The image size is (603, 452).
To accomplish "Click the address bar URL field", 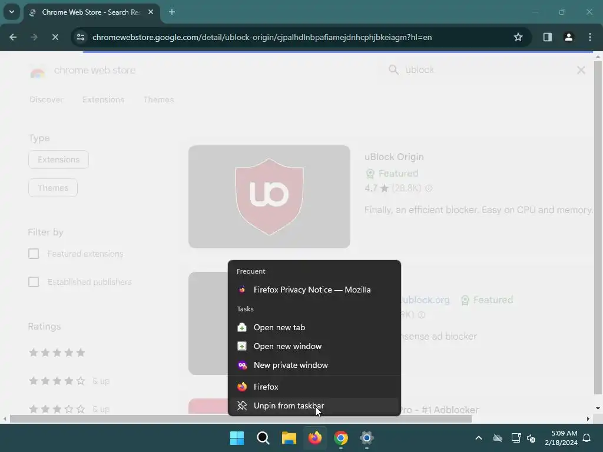I will pos(262,37).
